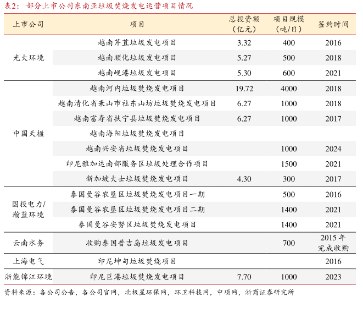The height and width of the screenshot is (318, 363).
Task: Select the 签约时间 column header
Action: 333,24
